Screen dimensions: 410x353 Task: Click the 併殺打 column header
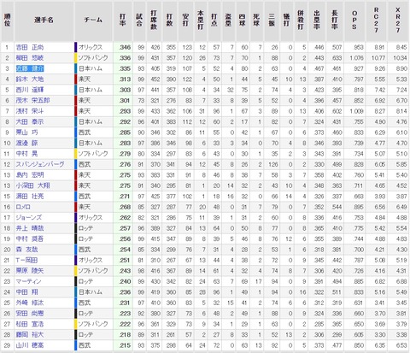click(301, 21)
